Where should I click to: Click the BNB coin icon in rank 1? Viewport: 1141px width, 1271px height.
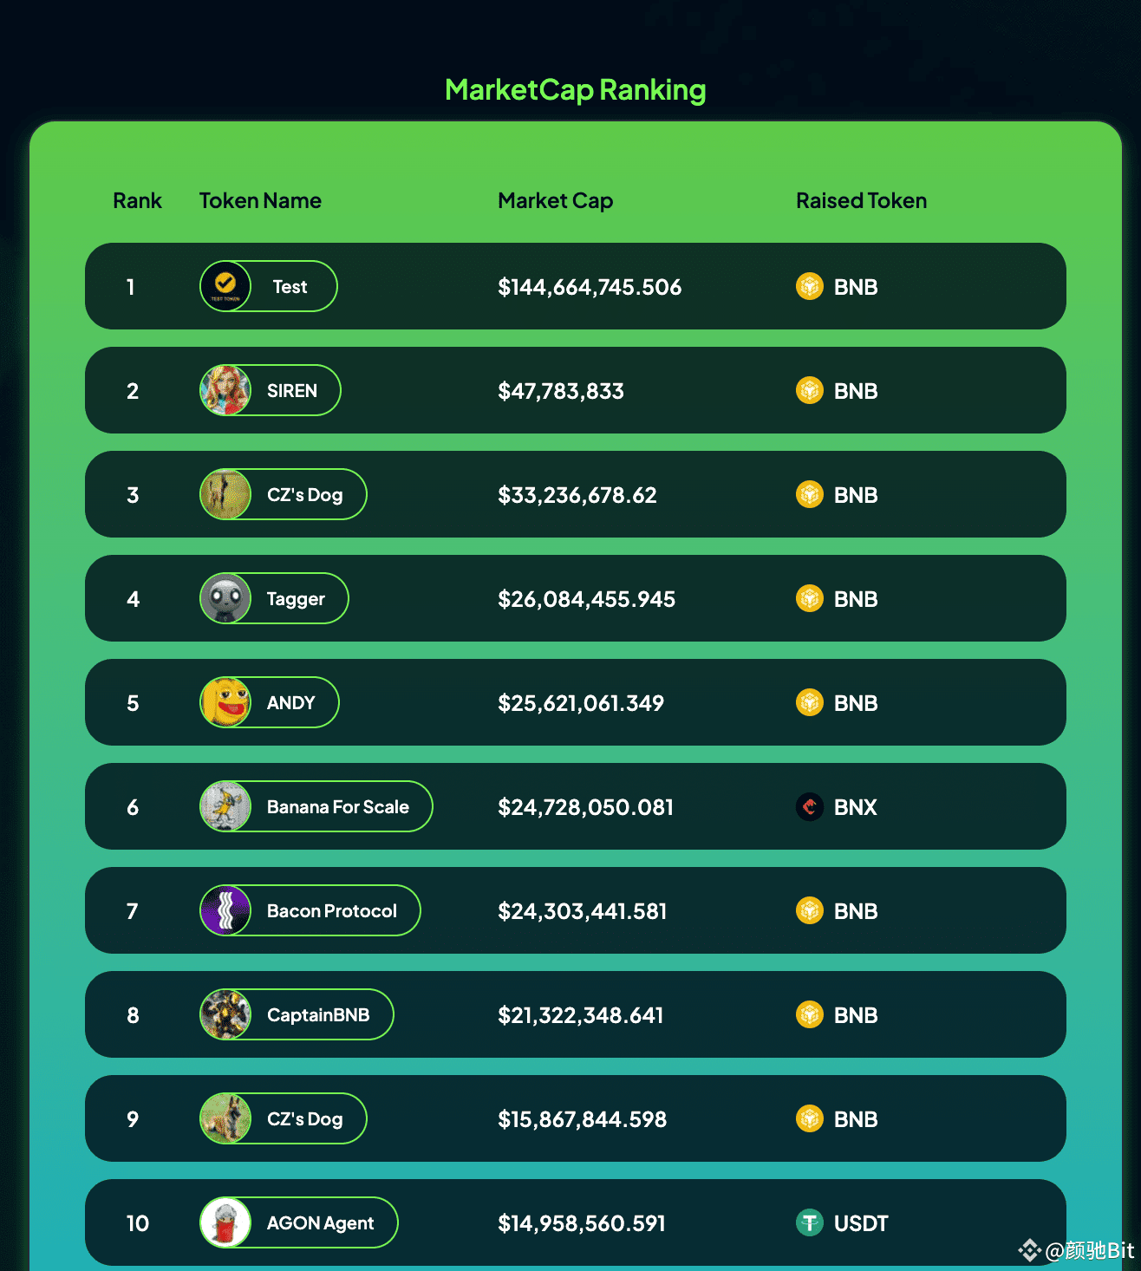pos(809,286)
